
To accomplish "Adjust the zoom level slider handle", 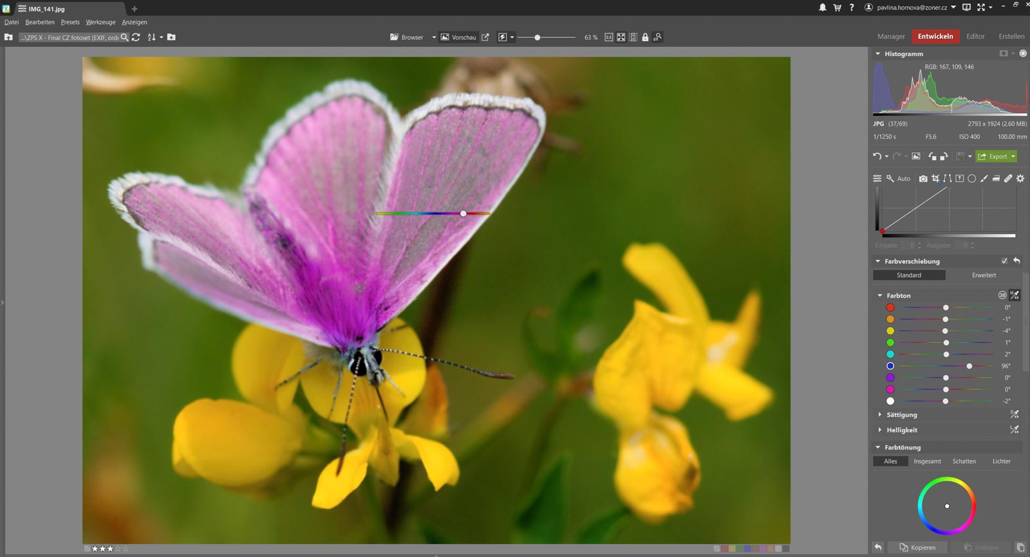I will [x=538, y=37].
